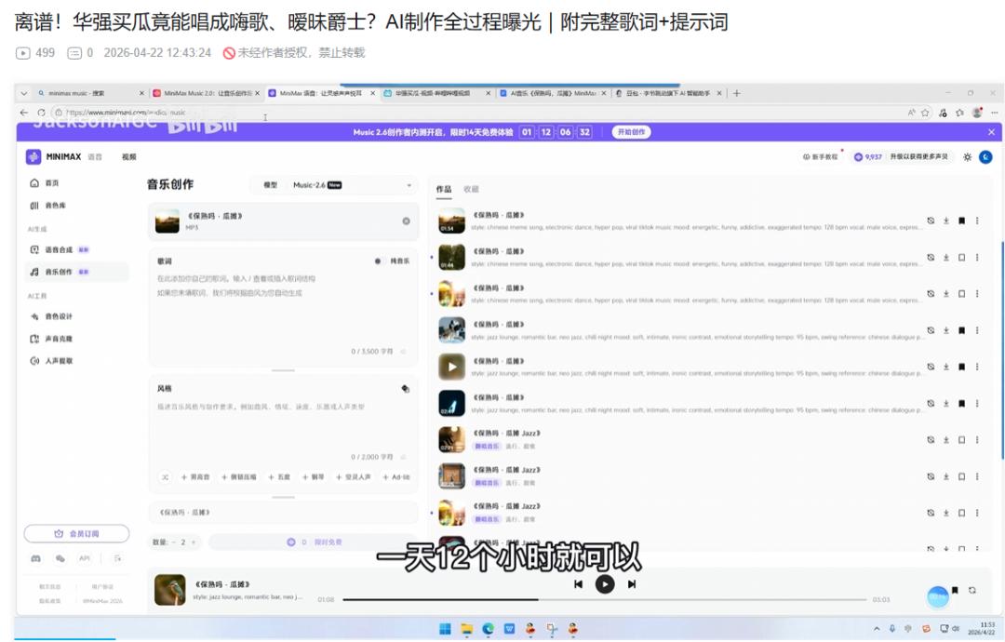Click the 限时免费 generate button
This screenshot has width=1005, height=642.
pyautogui.click(x=314, y=542)
